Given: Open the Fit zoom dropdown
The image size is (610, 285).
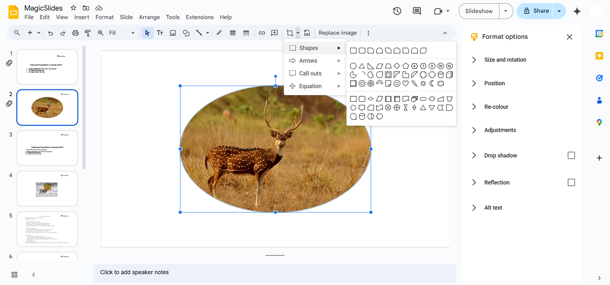Looking at the screenshot, I should tap(121, 33).
